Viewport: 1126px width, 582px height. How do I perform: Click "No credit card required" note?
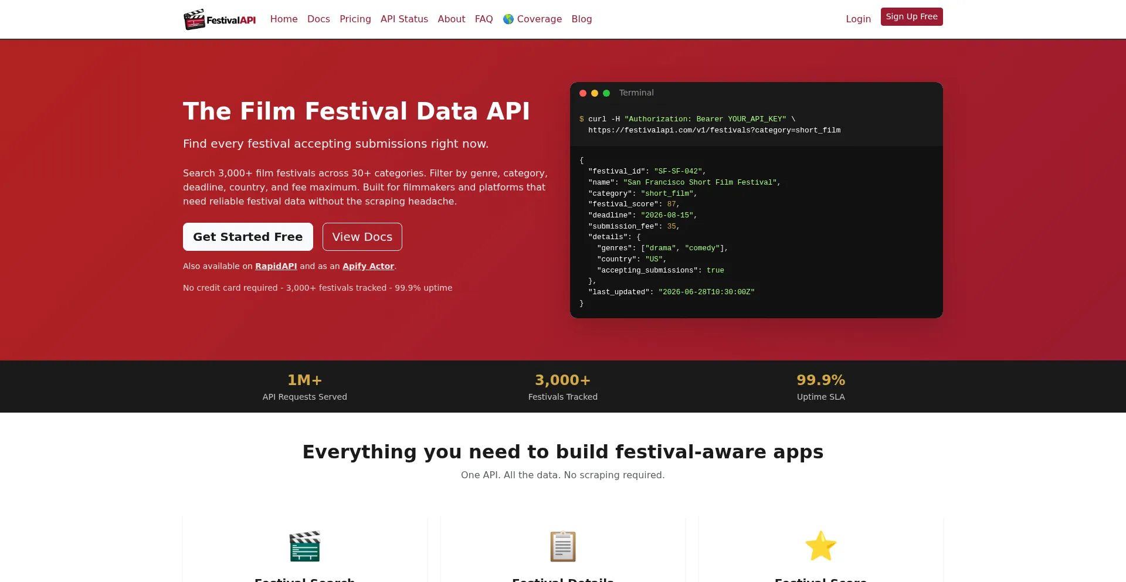(x=318, y=288)
